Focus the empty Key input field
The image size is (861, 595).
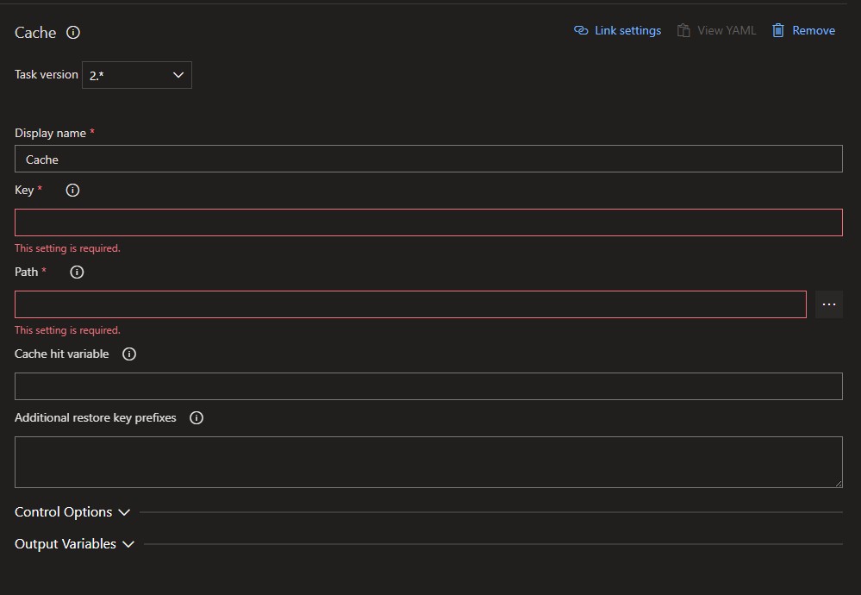(x=428, y=222)
